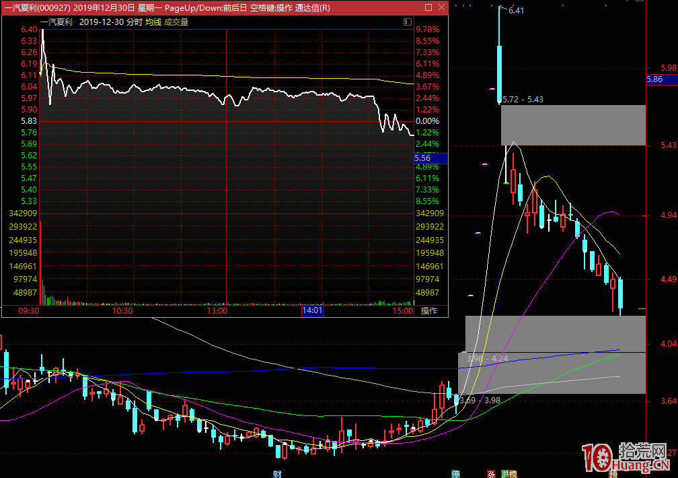Click the small panel layout icon

(407, 22)
